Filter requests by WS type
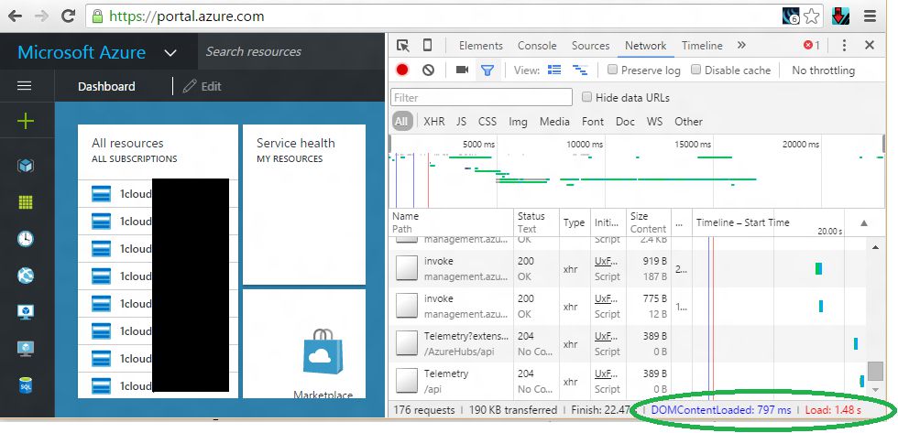 (x=654, y=121)
